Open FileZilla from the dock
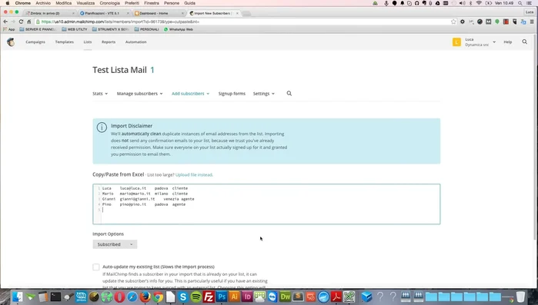Image resolution: width=538 pixels, height=305 pixels. tap(209, 297)
